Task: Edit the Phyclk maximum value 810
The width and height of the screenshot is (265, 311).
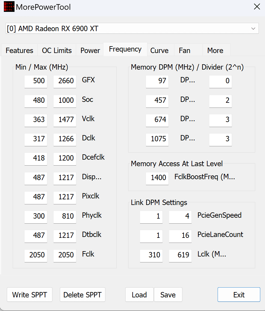Action: (65, 217)
